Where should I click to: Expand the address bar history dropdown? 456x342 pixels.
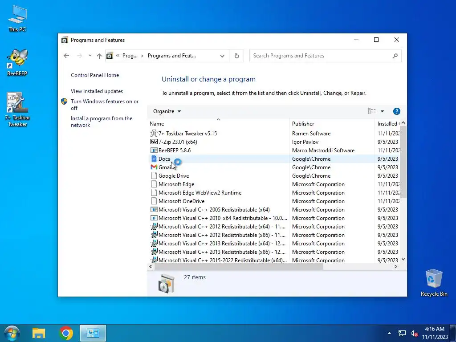(x=222, y=56)
